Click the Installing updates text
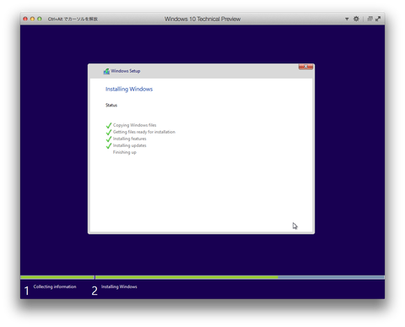The width and height of the screenshot is (405, 327). point(130,145)
